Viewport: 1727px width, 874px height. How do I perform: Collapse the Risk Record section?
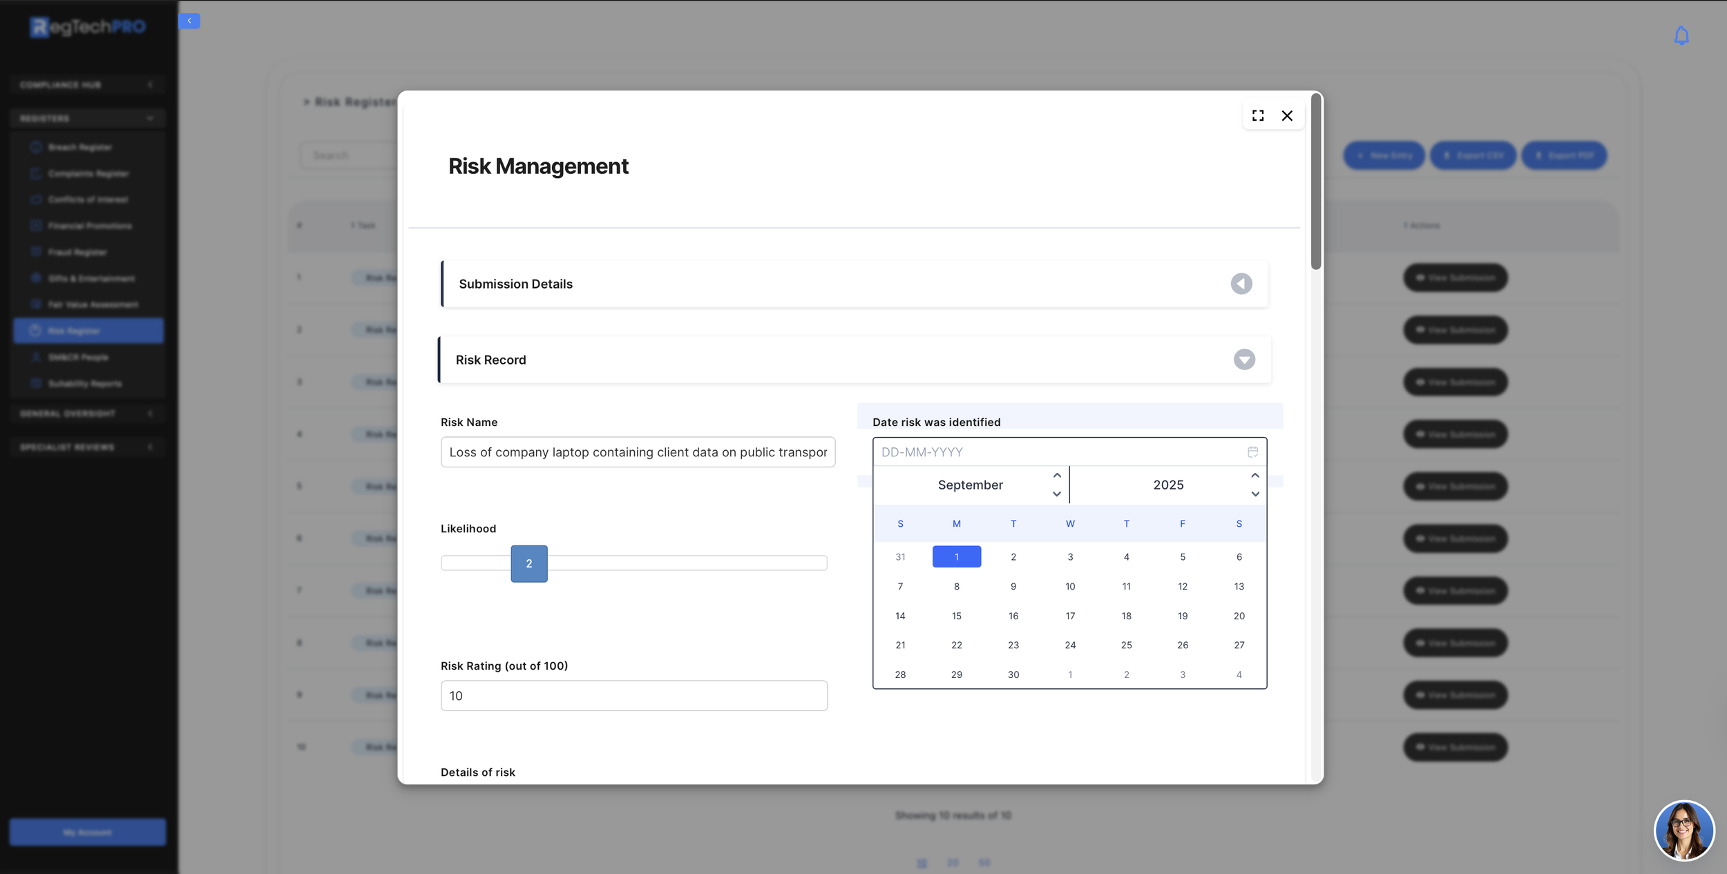tap(1243, 360)
